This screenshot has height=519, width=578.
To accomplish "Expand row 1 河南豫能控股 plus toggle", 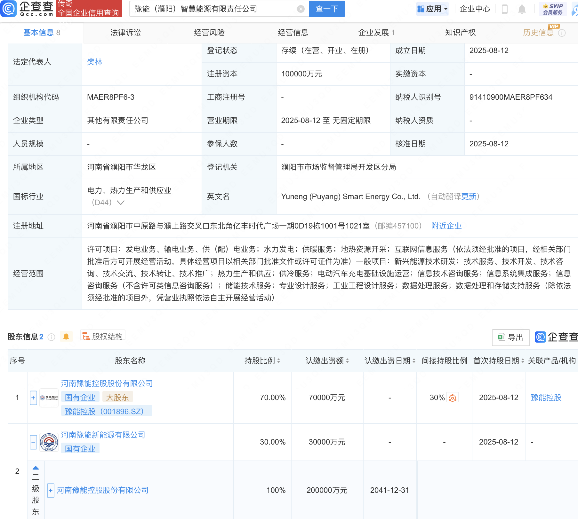I will (33, 398).
